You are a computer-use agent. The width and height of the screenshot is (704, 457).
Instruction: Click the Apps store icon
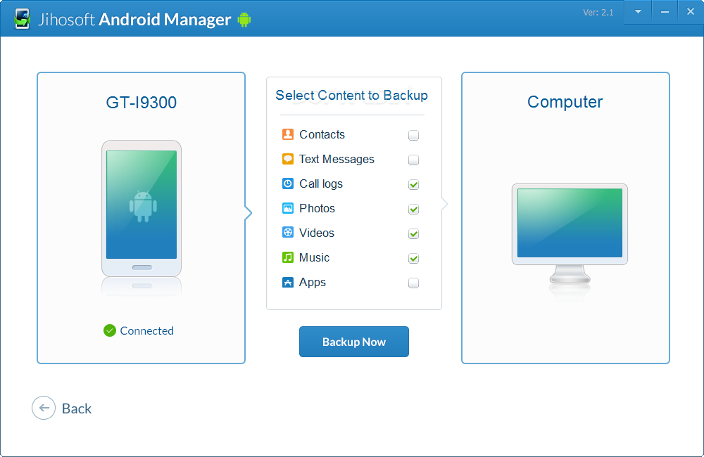288,282
